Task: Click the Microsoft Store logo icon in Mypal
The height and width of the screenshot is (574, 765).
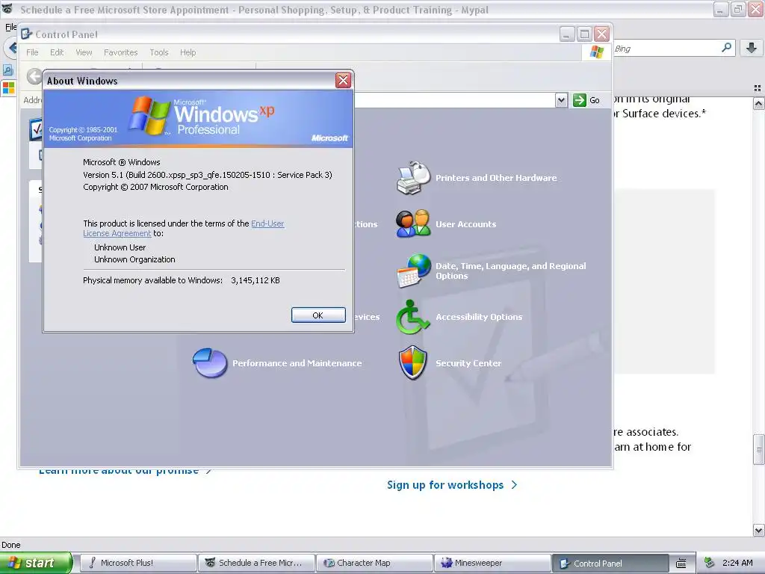Action: click(9, 88)
